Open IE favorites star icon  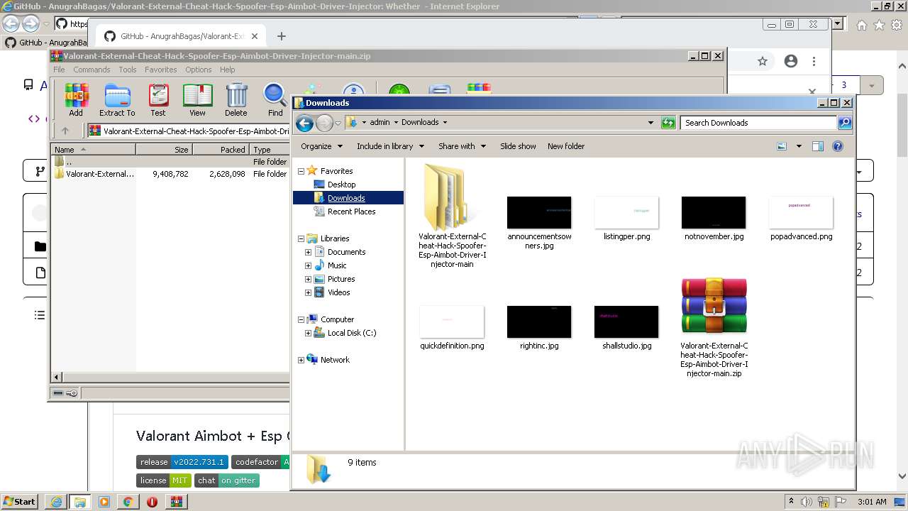coord(879,25)
